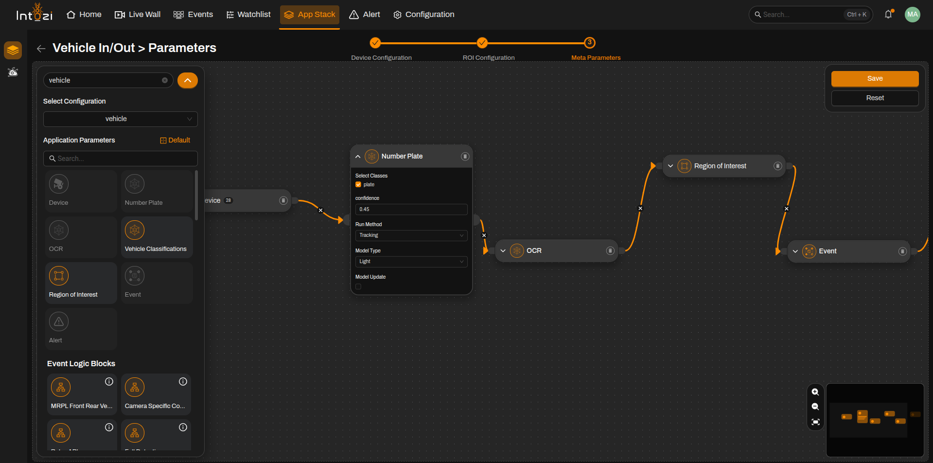
Task: Save the parameter configuration
Action: click(875, 79)
